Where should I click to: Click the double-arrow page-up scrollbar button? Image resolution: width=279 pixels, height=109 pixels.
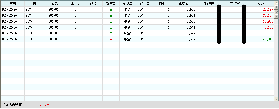point(276,7)
